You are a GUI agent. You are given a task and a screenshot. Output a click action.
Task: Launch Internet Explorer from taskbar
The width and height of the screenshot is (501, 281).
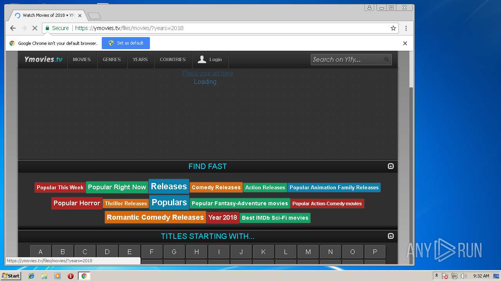pos(31,276)
